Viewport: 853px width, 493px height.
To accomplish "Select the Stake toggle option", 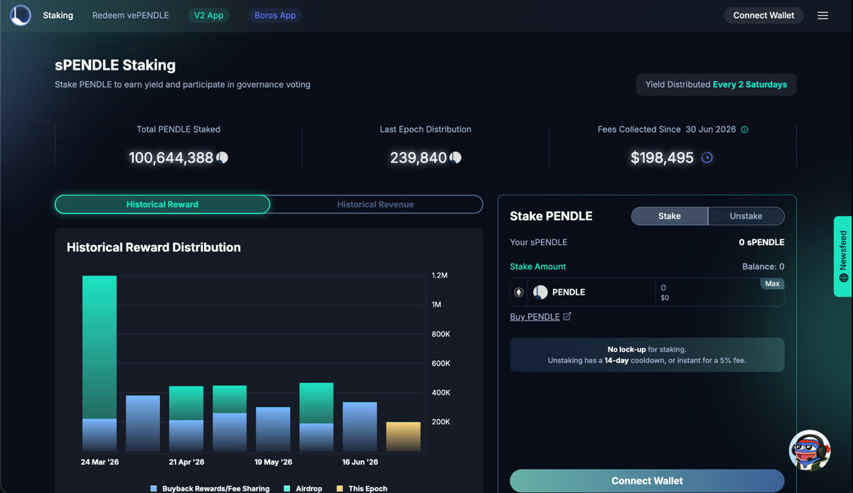I will [670, 216].
